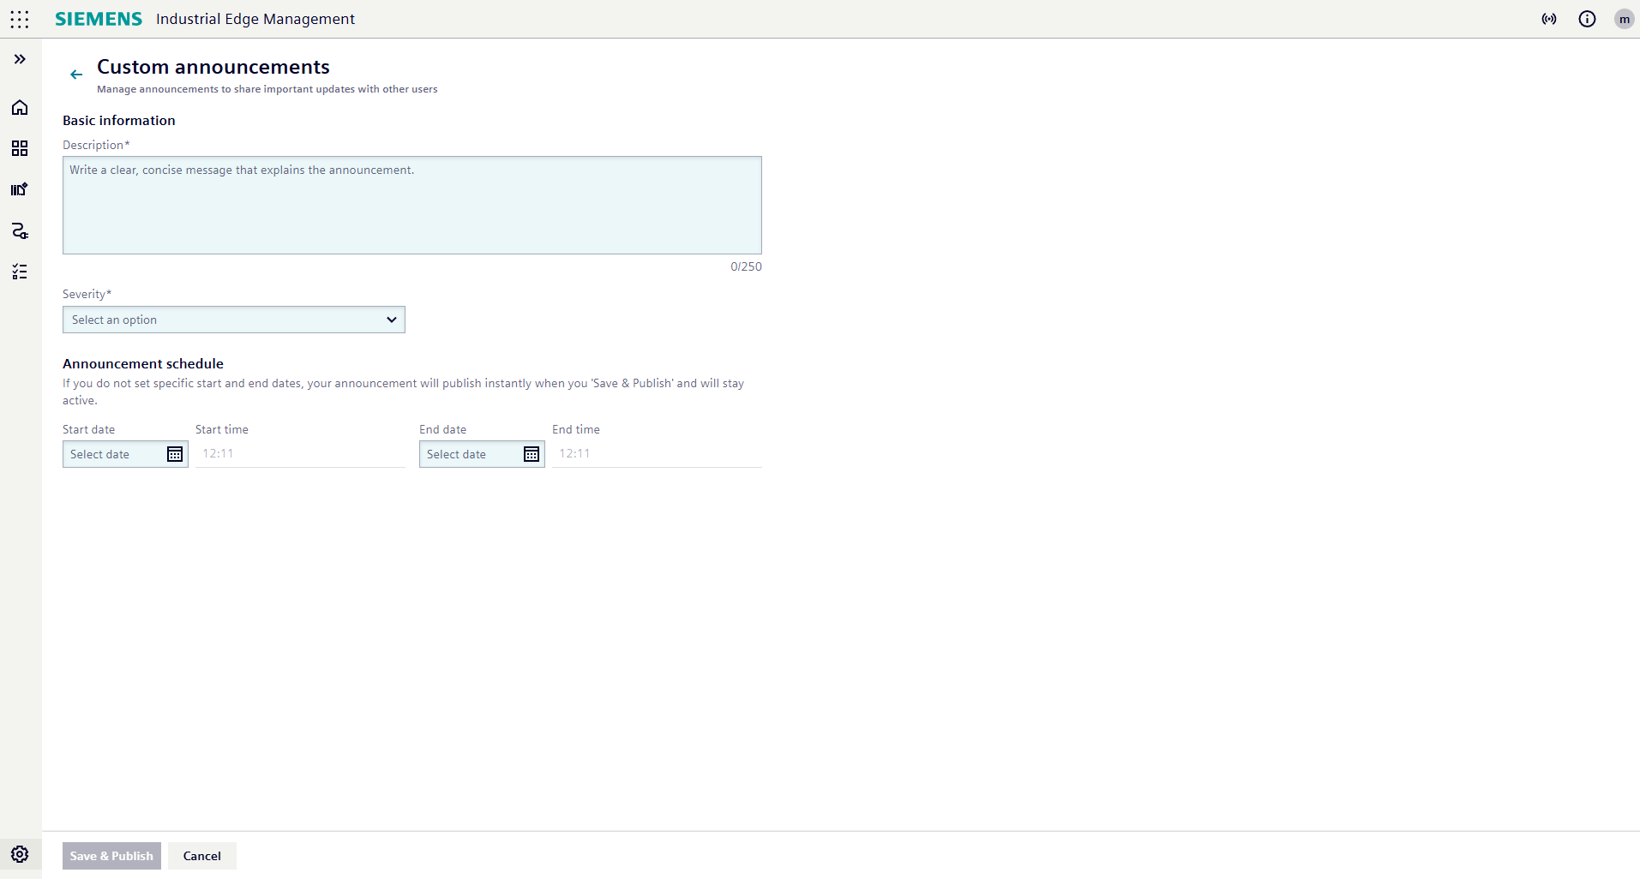
Task: Click the Start time field
Action: (300, 454)
